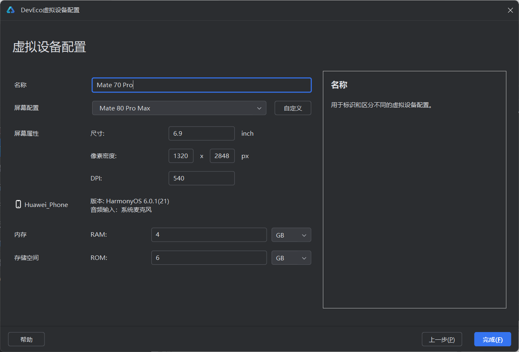Open the Mate 80 Pro Max screen dropdown
Screen dimensions: 519x352
(179, 108)
